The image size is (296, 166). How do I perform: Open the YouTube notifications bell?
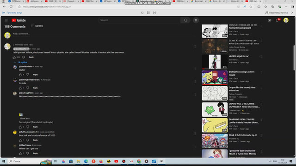point(277,20)
